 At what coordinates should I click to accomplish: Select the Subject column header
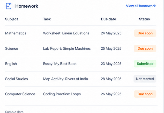click(x=12, y=19)
